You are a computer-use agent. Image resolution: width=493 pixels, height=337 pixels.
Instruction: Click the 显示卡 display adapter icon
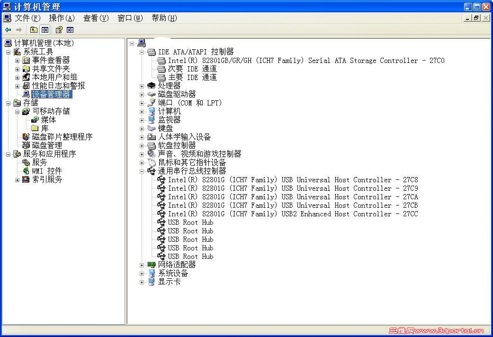(152, 282)
